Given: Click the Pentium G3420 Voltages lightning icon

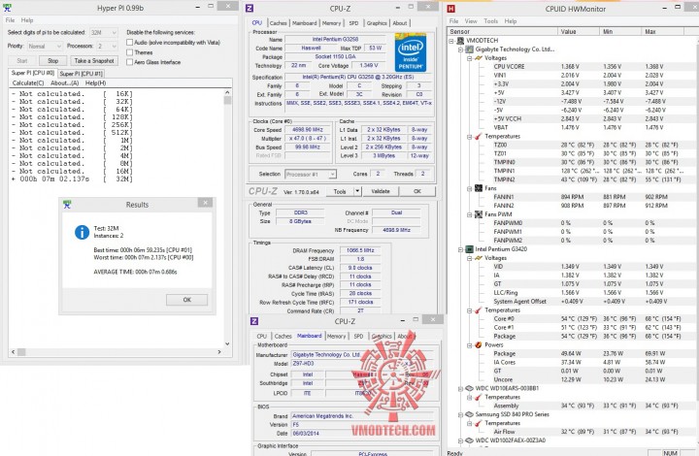Looking at the screenshot, I should (479, 258).
